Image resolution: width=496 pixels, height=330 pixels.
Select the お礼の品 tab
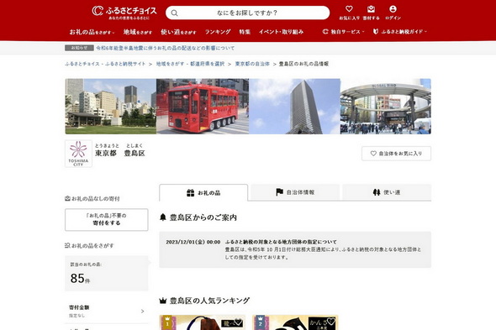tap(203, 192)
